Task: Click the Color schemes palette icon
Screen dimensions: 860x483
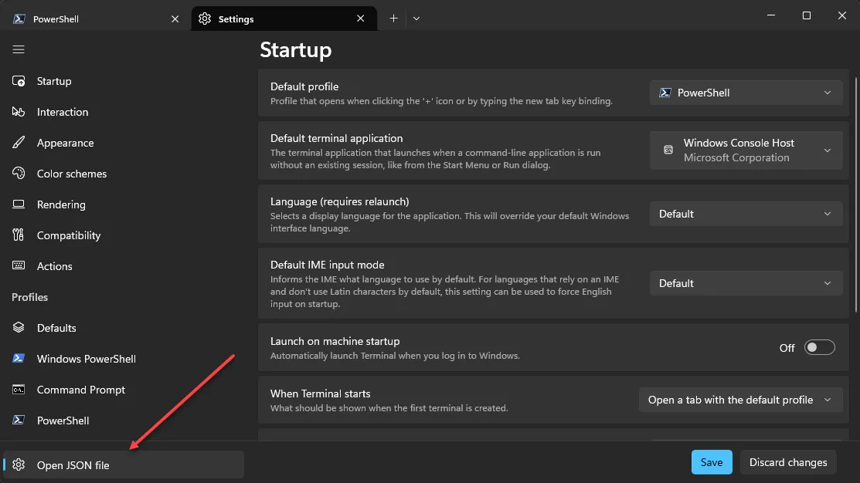Action: (x=19, y=174)
